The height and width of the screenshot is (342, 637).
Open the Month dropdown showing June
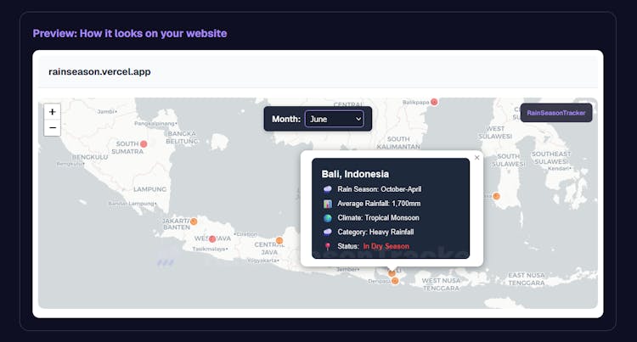334,119
